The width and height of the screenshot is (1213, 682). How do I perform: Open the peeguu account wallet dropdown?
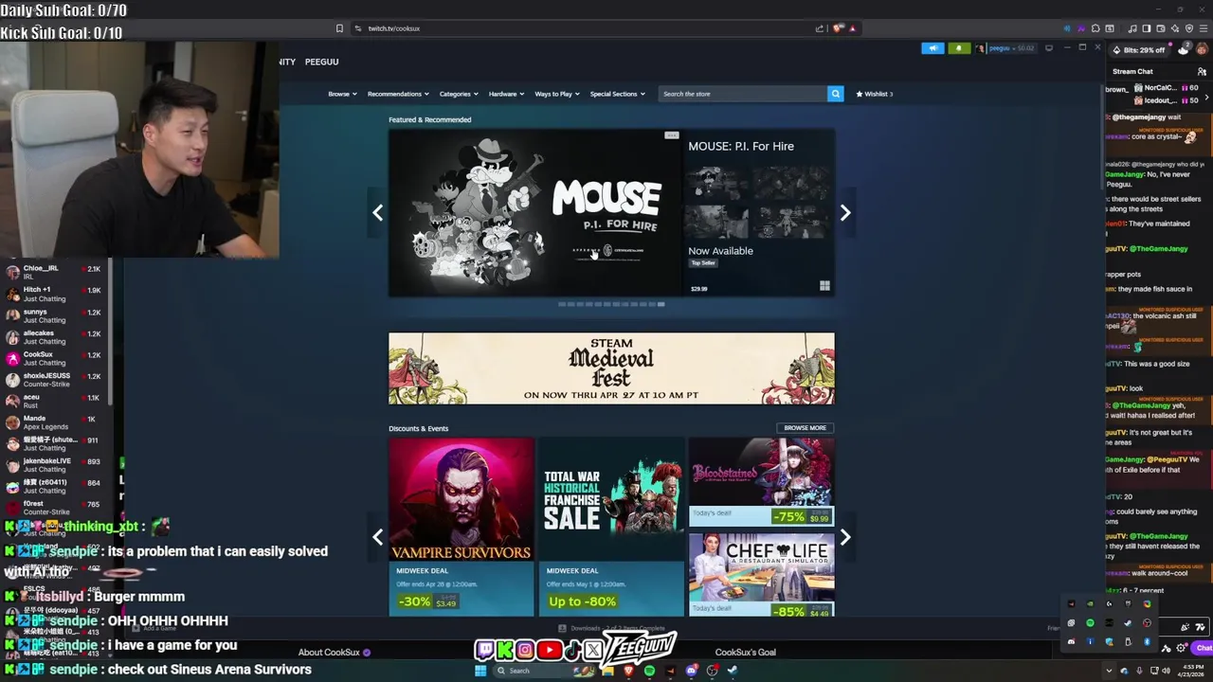pos(1011,48)
